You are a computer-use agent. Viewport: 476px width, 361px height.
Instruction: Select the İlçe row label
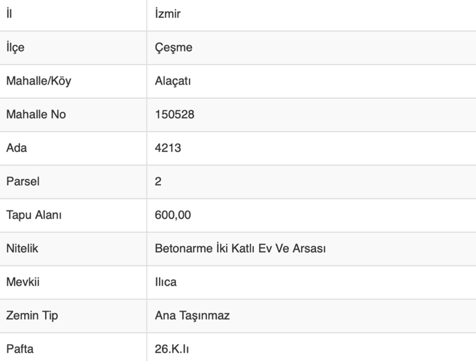coord(15,47)
